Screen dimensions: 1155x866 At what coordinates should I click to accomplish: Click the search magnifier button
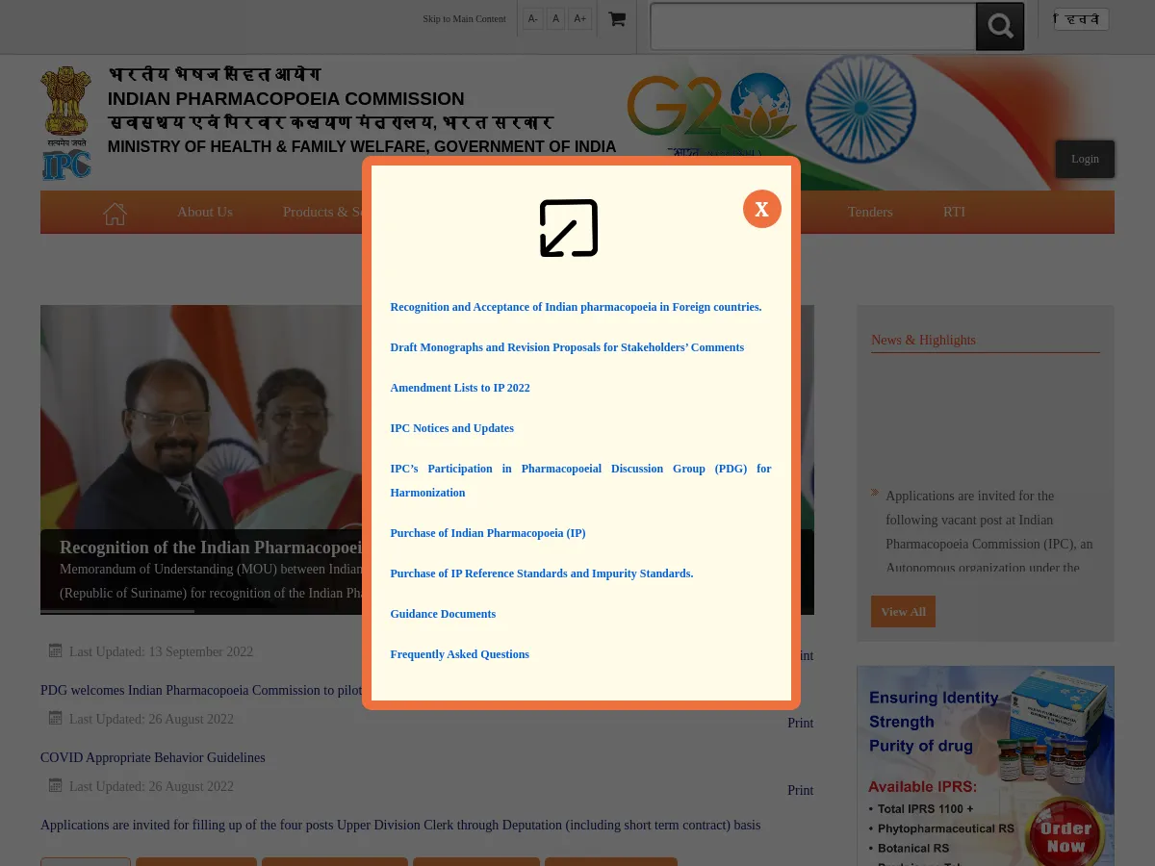(x=1000, y=26)
